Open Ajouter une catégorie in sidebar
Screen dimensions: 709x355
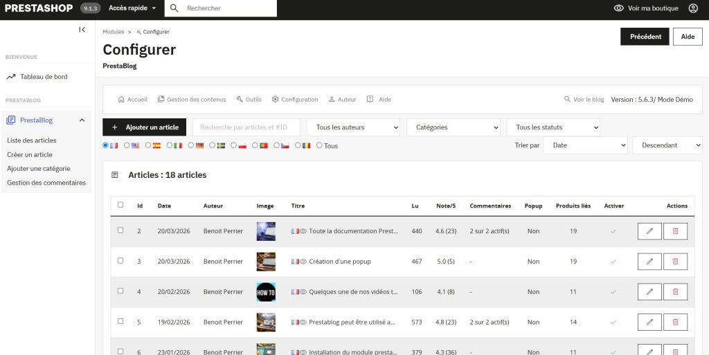[39, 168]
